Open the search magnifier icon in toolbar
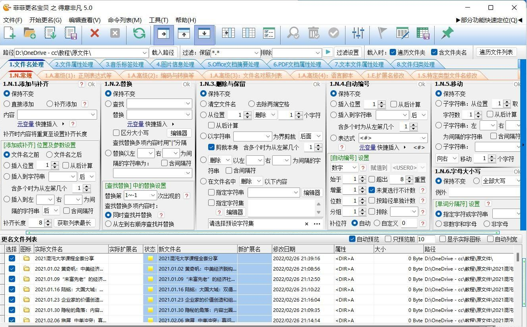527x327 pixels. point(293,34)
